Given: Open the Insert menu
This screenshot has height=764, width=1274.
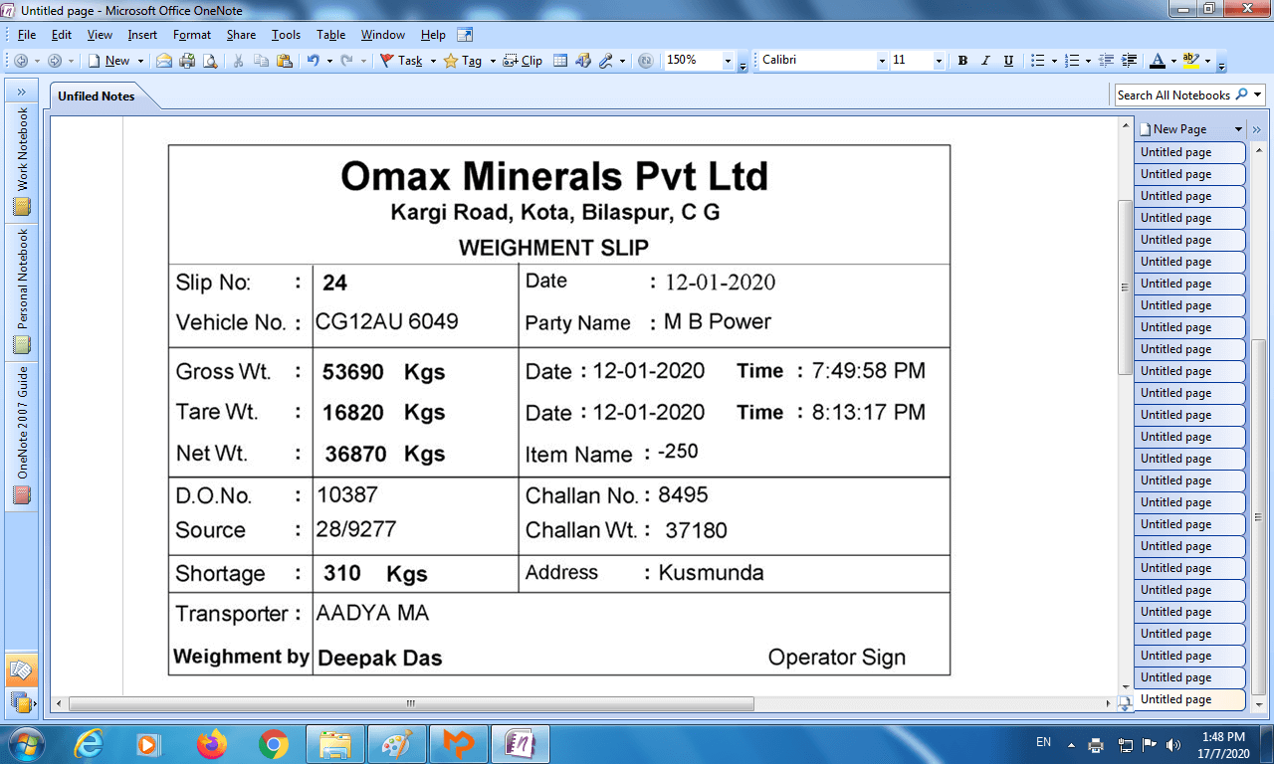Looking at the screenshot, I should coord(142,35).
